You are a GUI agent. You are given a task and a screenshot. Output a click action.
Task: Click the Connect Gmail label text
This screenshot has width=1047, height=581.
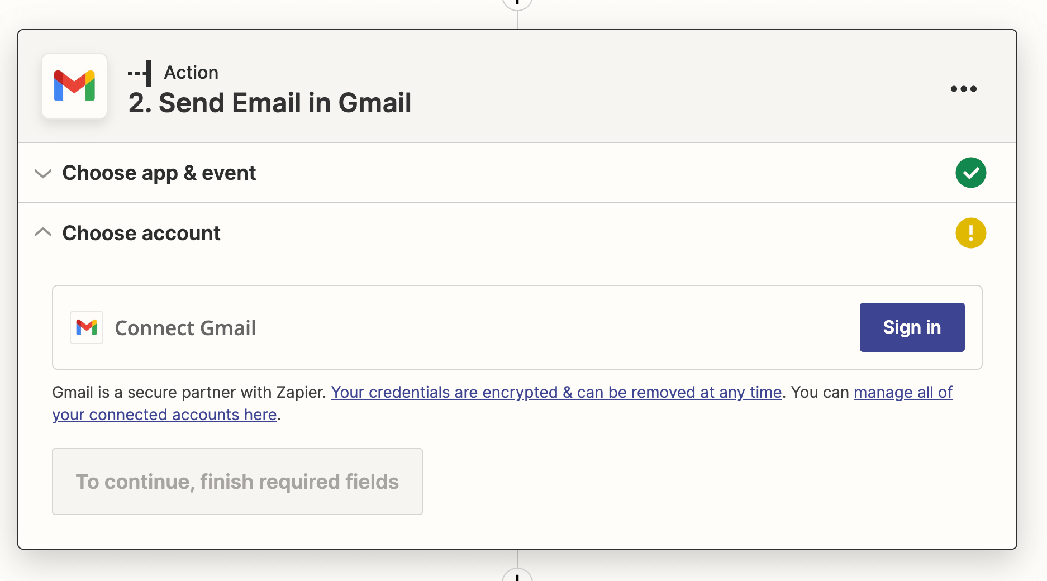[185, 328]
